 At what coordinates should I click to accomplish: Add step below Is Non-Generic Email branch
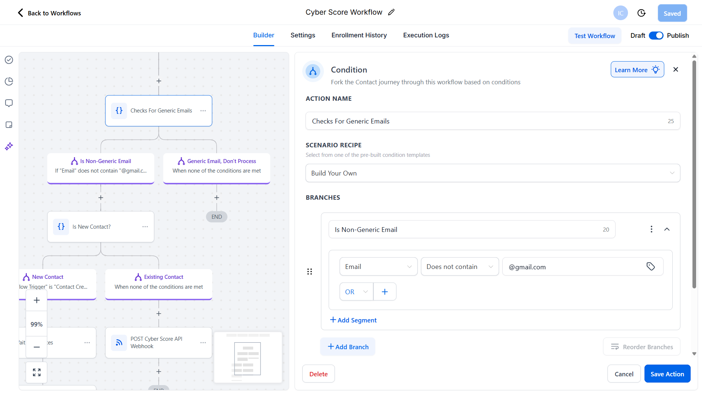[101, 197]
